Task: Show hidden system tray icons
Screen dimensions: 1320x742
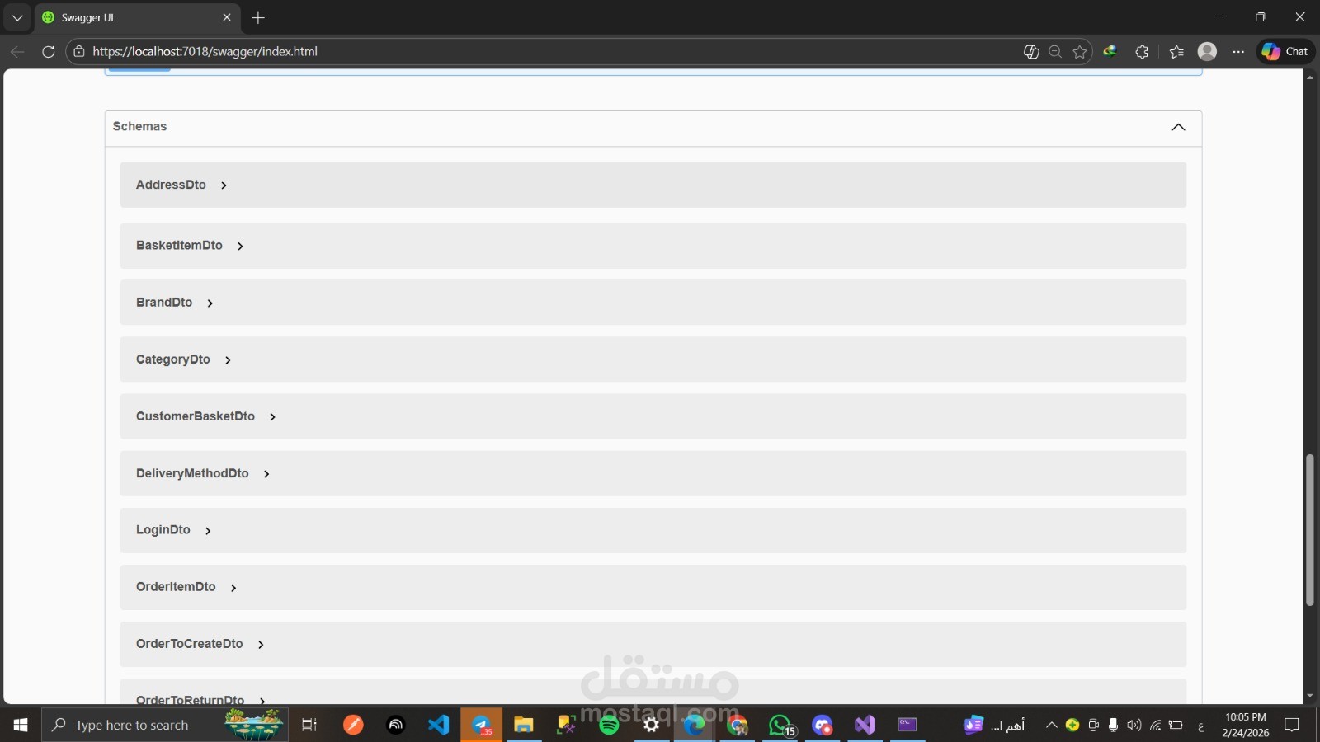Action: [x=1051, y=725]
